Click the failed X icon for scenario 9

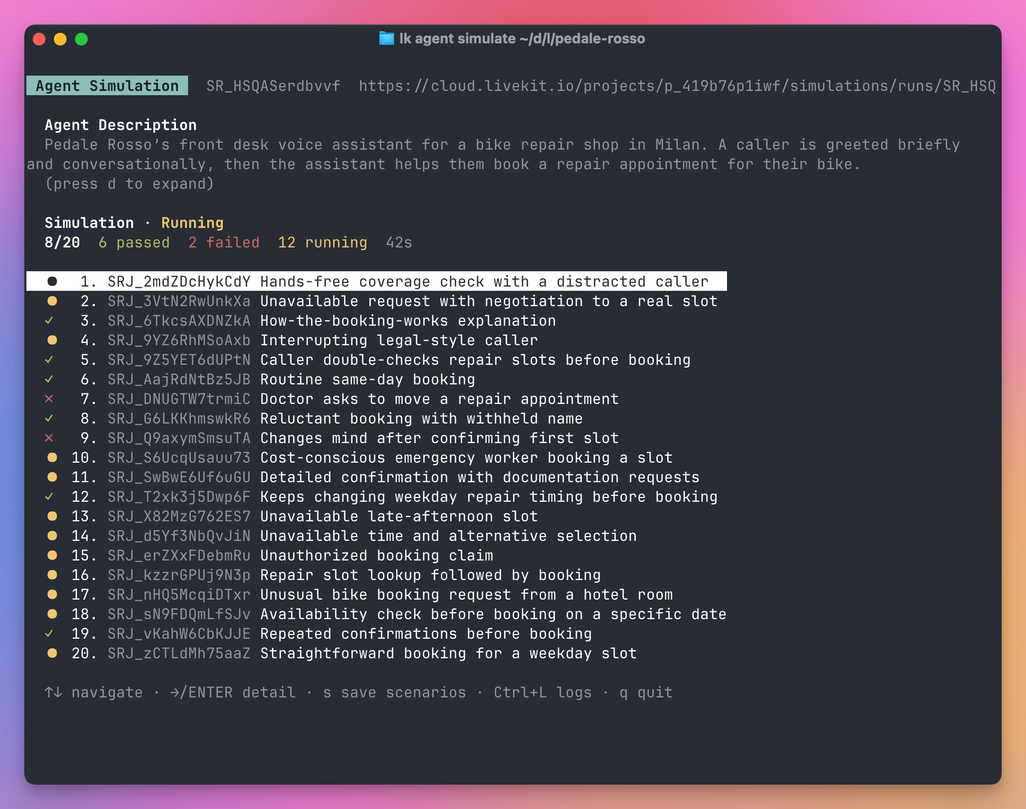(x=49, y=438)
